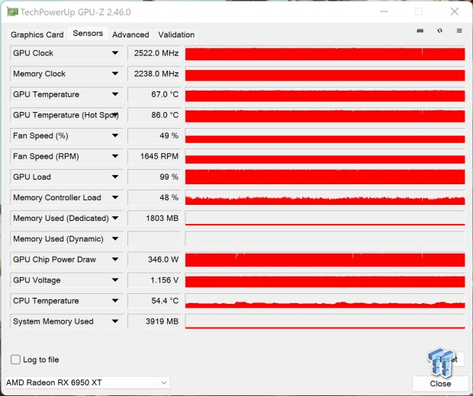Enable the Log to file checkbox
Screen dimensions: 473x396
(x=15, y=359)
